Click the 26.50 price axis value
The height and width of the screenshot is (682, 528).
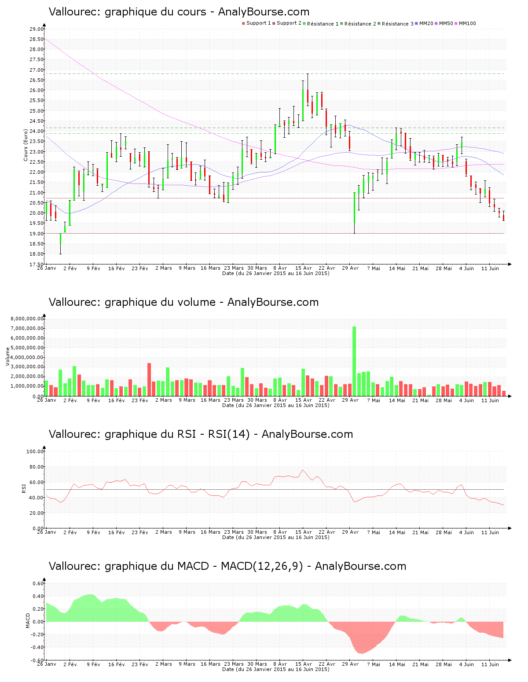37,80
